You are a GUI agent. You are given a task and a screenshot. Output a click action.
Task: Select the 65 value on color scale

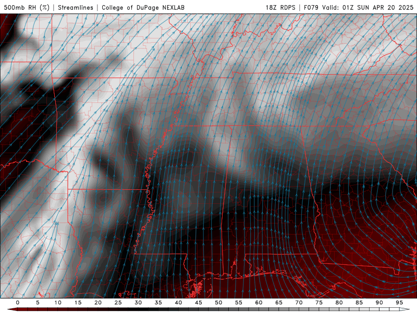coord(279,303)
